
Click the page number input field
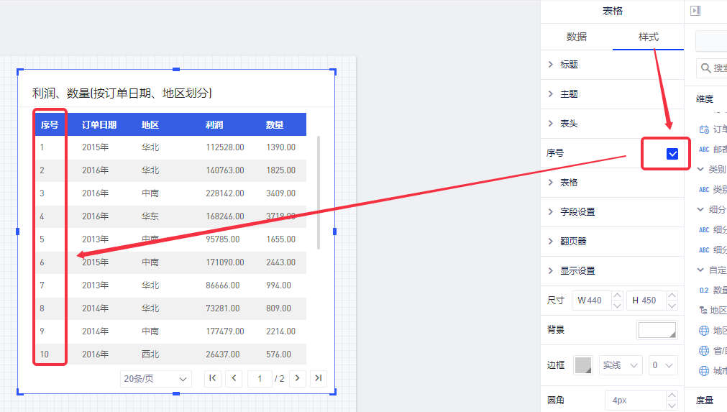pos(260,379)
